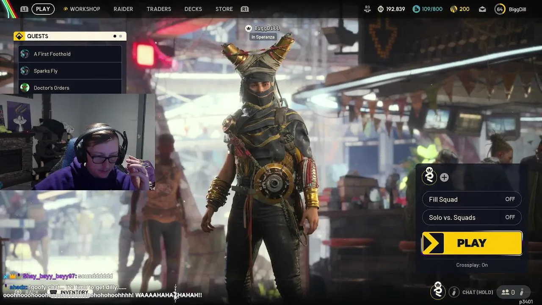Image resolution: width=542 pixels, height=305 pixels.
Task: Open the A First Foothold quest
Action: tap(70, 54)
